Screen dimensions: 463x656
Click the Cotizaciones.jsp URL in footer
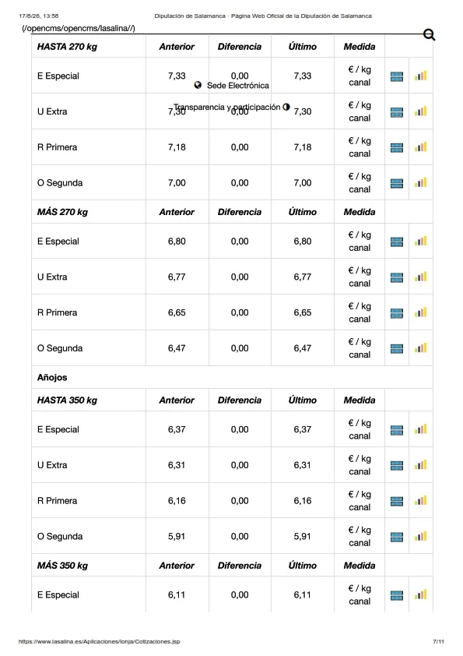pos(100,641)
